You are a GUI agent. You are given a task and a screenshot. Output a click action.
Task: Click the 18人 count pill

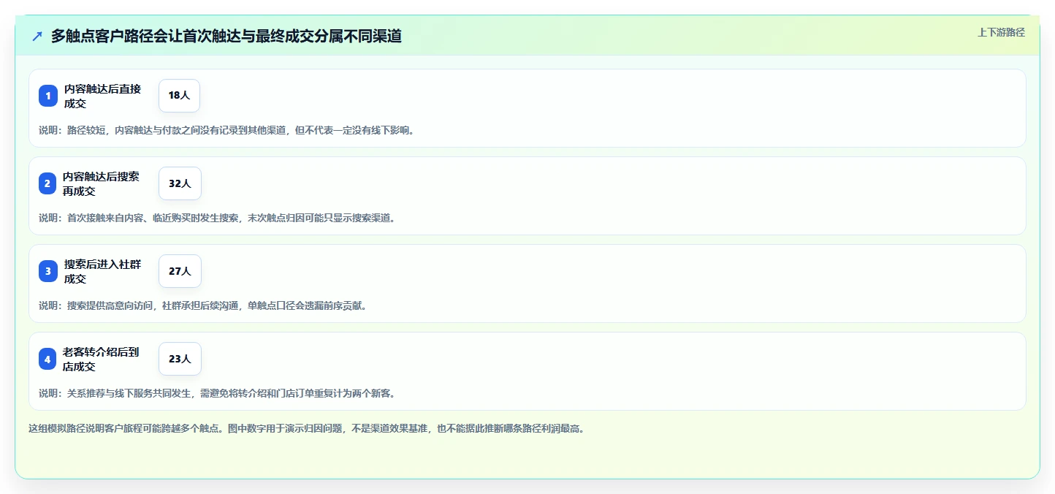[179, 96]
